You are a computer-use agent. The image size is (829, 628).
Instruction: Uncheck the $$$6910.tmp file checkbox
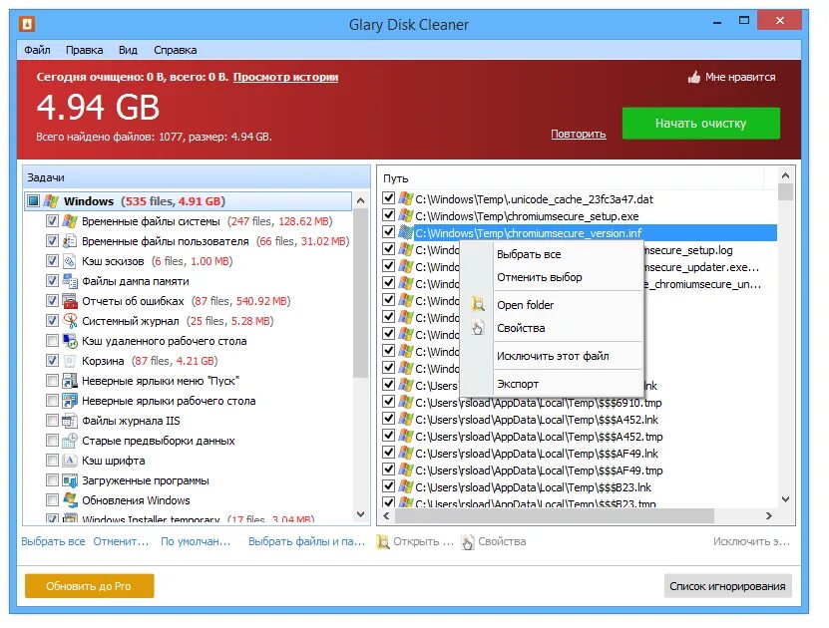389,402
